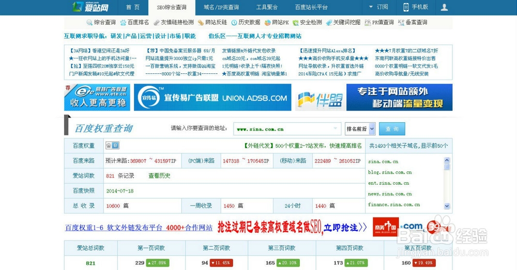Open the 7月权重7的二级域名 link
The image size is (517, 270).
(406, 51)
